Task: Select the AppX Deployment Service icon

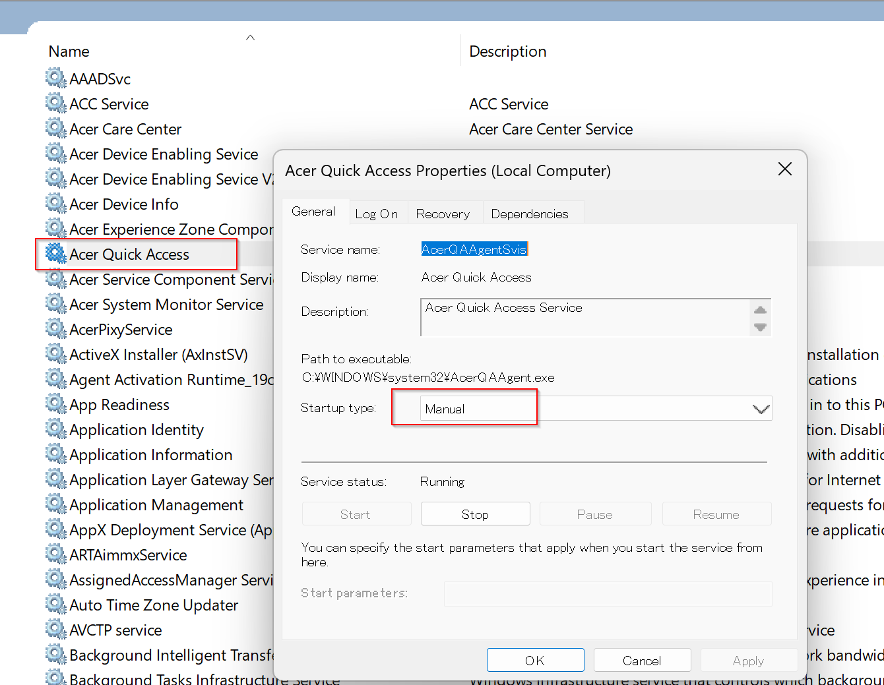Action: [56, 529]
